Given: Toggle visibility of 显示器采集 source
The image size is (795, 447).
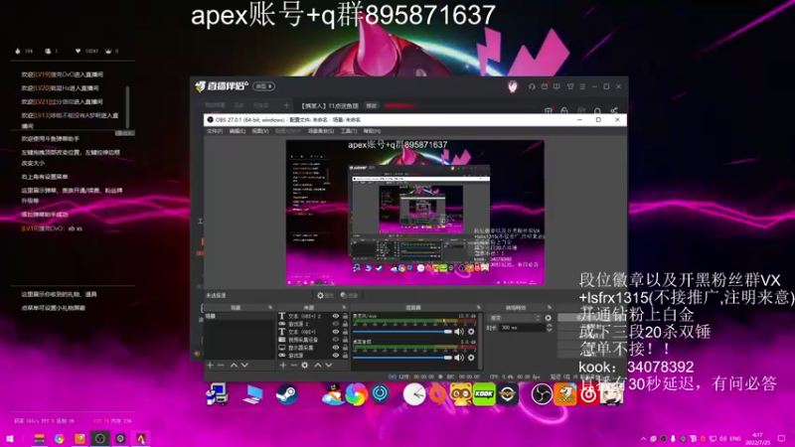Looking at the screenshot, I should pos(336,348).
